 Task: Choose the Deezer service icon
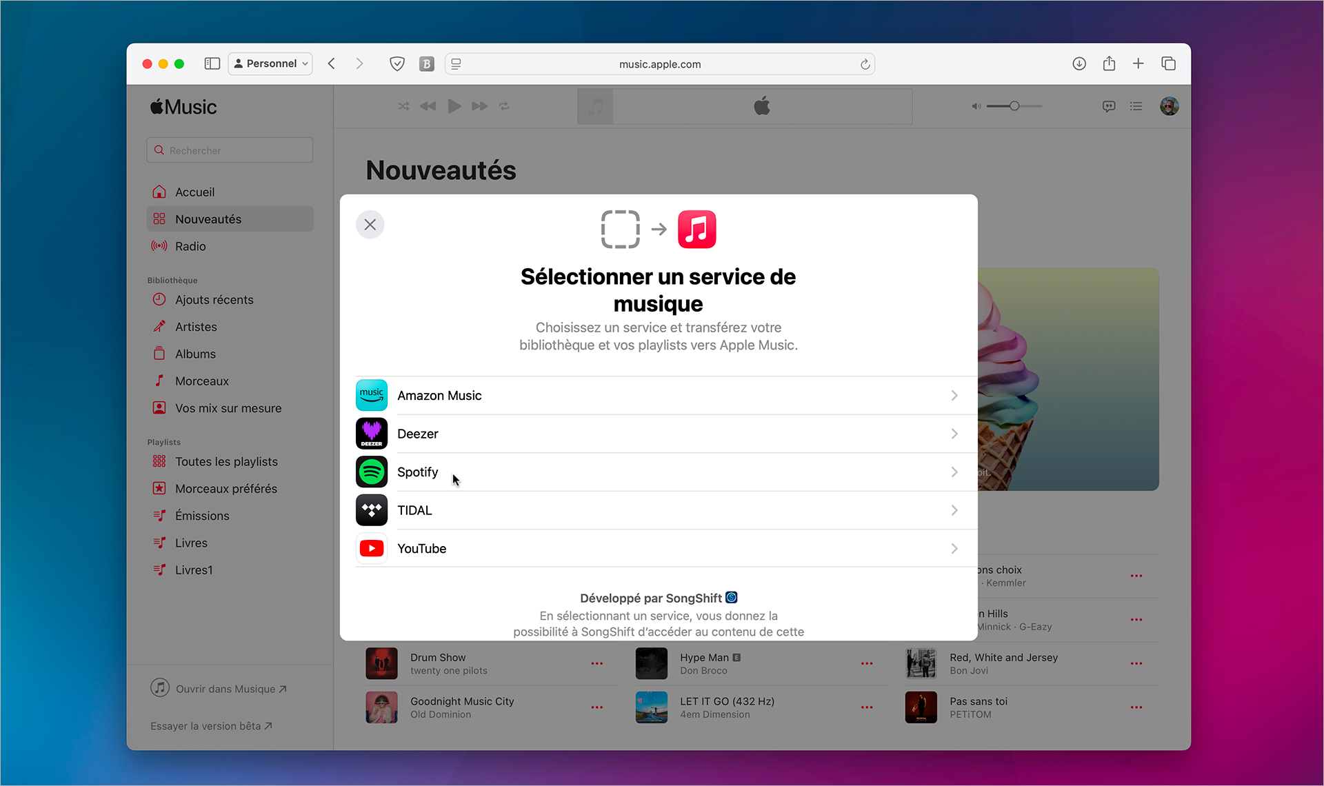[x=372, y=434]
